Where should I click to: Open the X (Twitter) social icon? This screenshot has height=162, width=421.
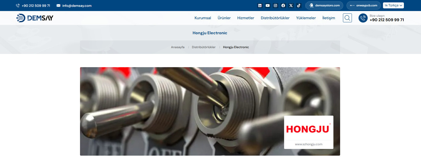[291, 5]
